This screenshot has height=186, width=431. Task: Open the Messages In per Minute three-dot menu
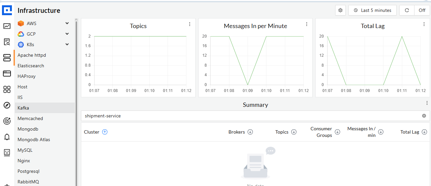(x=307, y=24)
